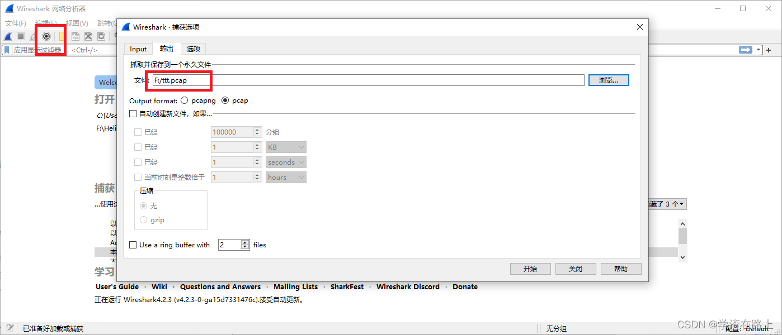This screenshot has height=335, width=782.
Task: Enable Use a ring buffer checkbox
Action: coord(133,245)
